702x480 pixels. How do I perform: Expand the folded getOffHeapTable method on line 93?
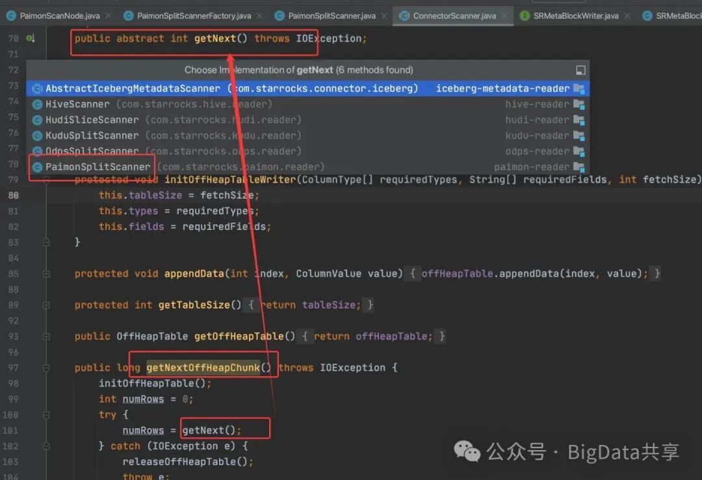click(46, 336)
